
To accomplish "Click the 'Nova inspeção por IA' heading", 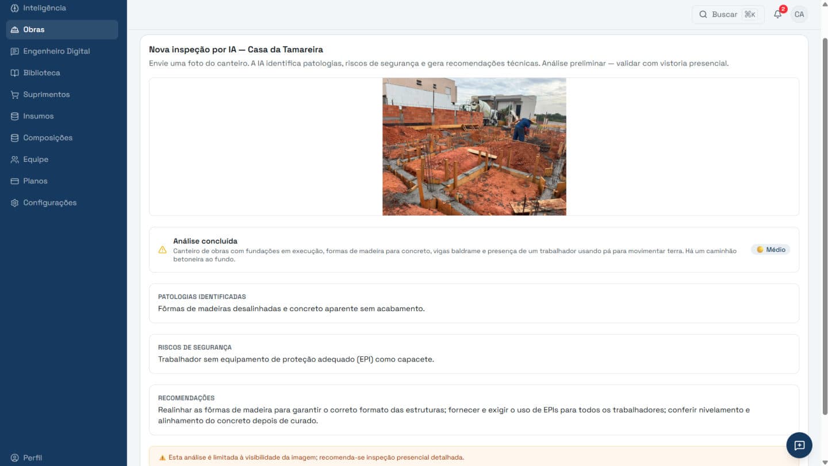I will point(236,49).
